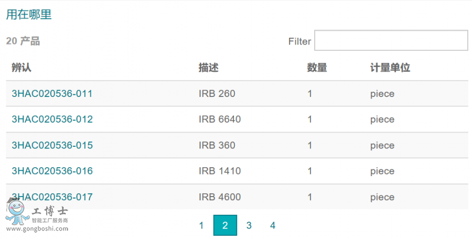Open part link 3HAC020536-011
472x239 pixels.
(52, 94)
